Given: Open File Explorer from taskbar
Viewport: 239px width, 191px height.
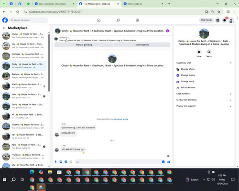Looking at the screenshot, I should [x=50, y=172].
